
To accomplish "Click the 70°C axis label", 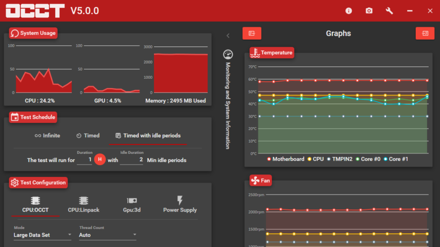I will click(252, 67).
